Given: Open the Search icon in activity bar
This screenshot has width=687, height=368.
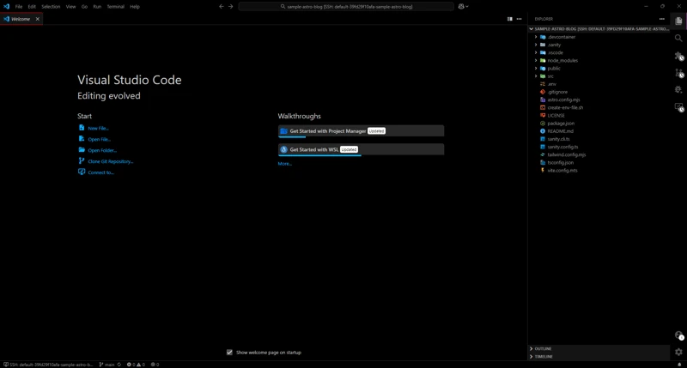Looking at the screenshot, I should coord(678,38).
